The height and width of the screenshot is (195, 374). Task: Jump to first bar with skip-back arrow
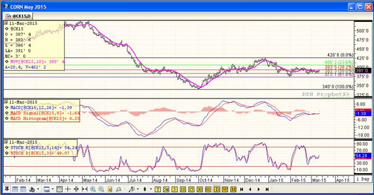[242, 189]
